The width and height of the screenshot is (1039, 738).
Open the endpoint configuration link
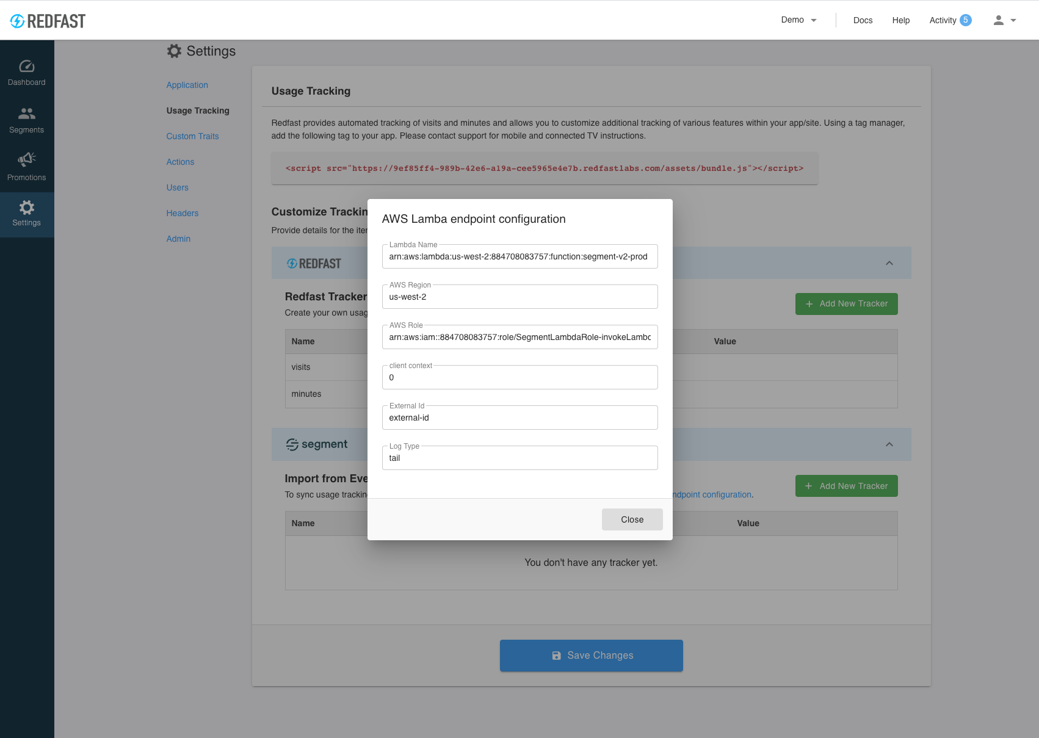(712, 494)
